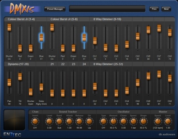Screen dimensions: 178x139
Task: Click the 49.99 release value
Action: 79,128
